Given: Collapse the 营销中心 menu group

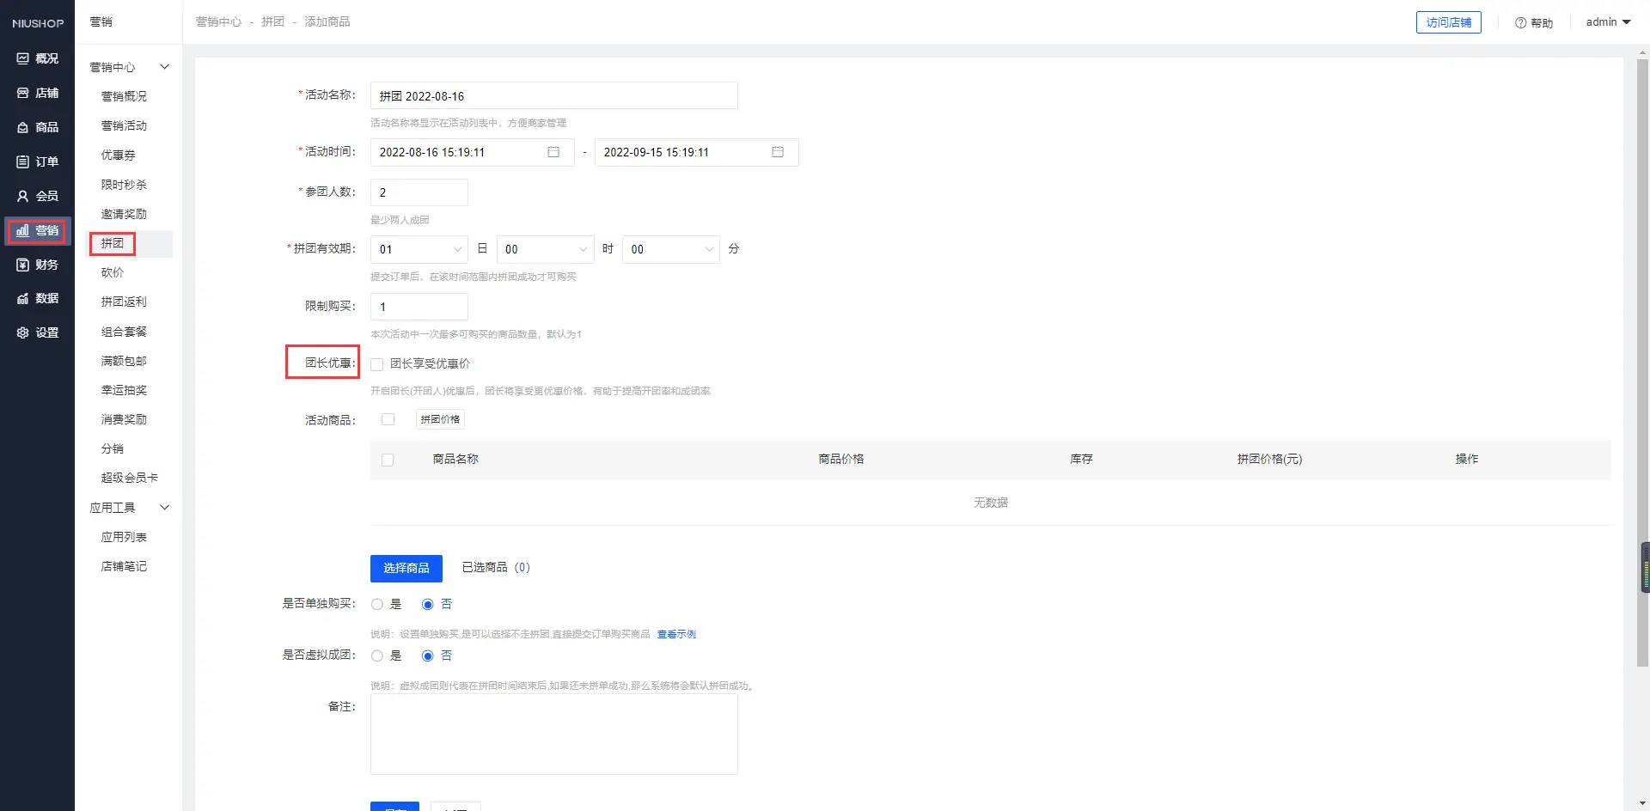Looking at the screenshot, I should (x=164, y=67).
